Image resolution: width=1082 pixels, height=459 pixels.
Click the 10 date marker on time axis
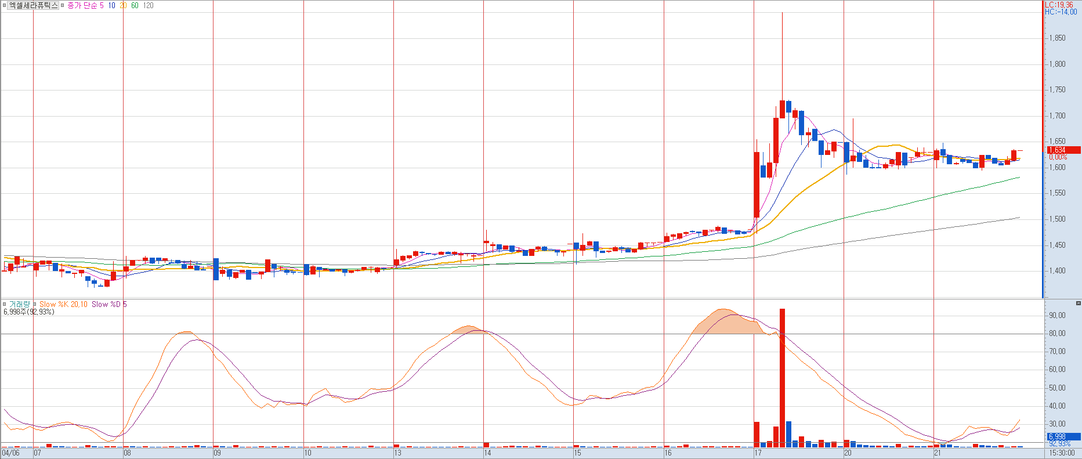[307, 453]
